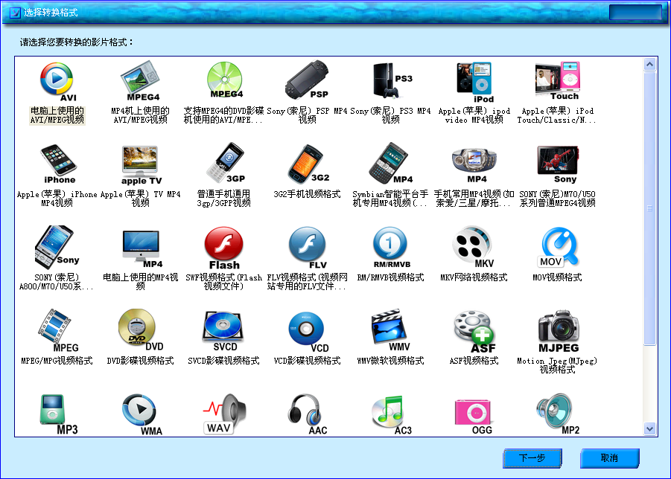
Task: Pick the iPhone MP4 format icon
Action: coord(59,164)
